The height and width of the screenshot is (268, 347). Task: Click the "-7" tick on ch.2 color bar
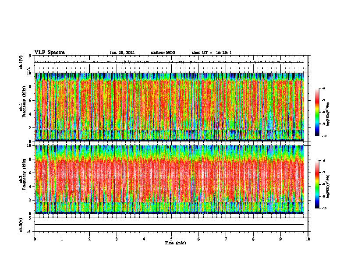[323, 173]
